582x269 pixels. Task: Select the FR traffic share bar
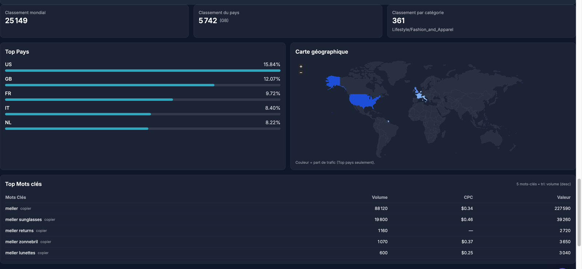click(x=143, y=99)
